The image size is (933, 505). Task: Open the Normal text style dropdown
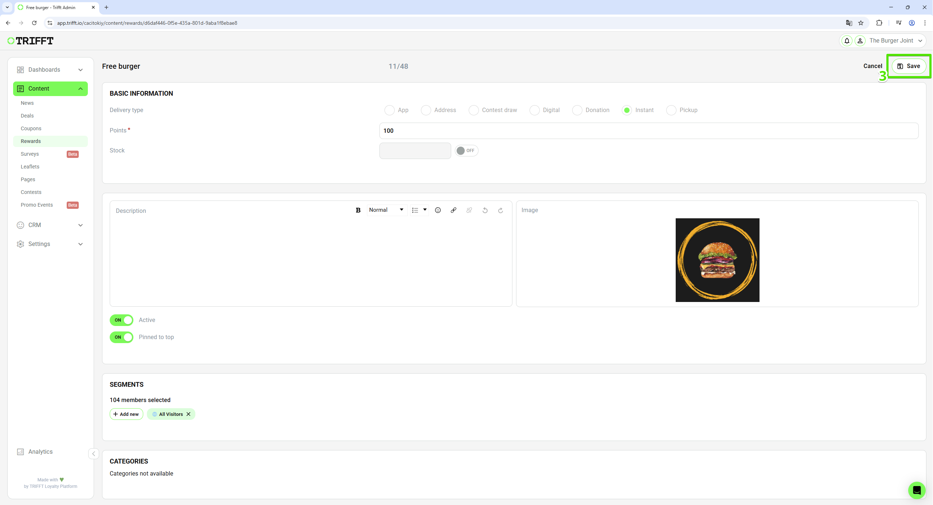point(386,210)
